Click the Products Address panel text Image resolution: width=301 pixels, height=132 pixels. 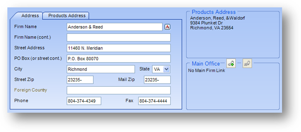click(217, 23)
